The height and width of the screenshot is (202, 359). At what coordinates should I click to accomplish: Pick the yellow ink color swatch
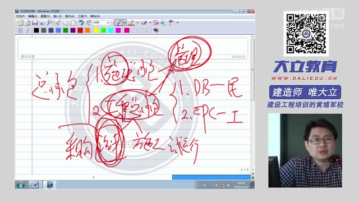(x=96, y=30)
